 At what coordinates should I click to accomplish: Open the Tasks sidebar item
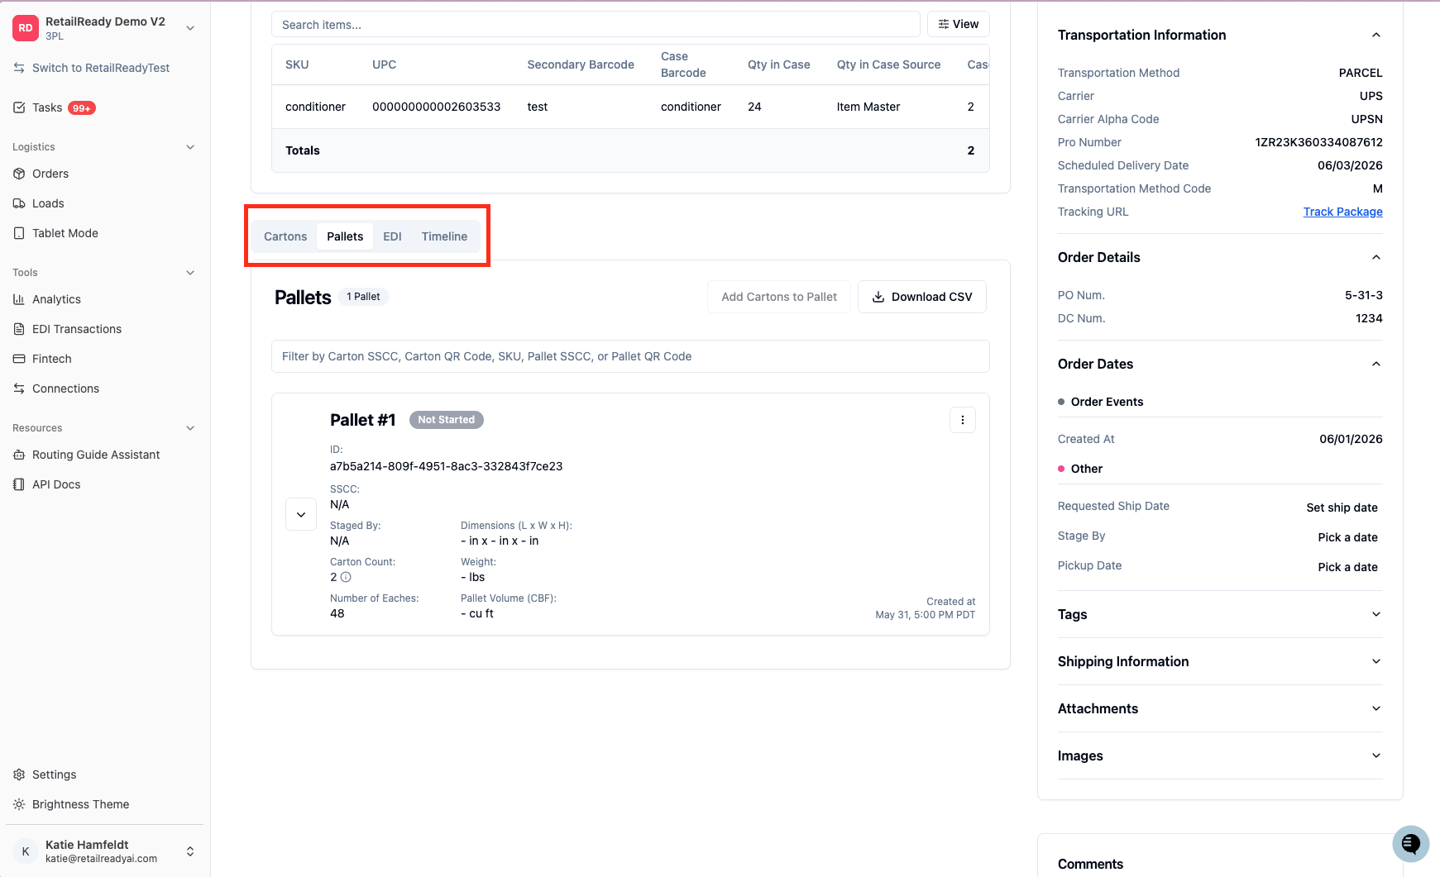pos(55,107)
